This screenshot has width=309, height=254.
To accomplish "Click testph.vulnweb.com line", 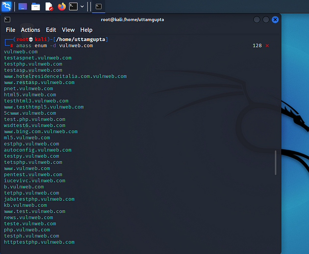I will (31, 236).
